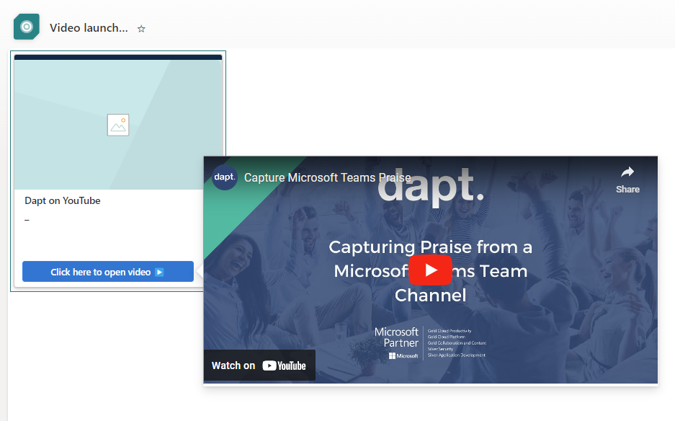Click the teal site logo icon
The width and height of the screenshot is (675, 421).
click(27, 27)
